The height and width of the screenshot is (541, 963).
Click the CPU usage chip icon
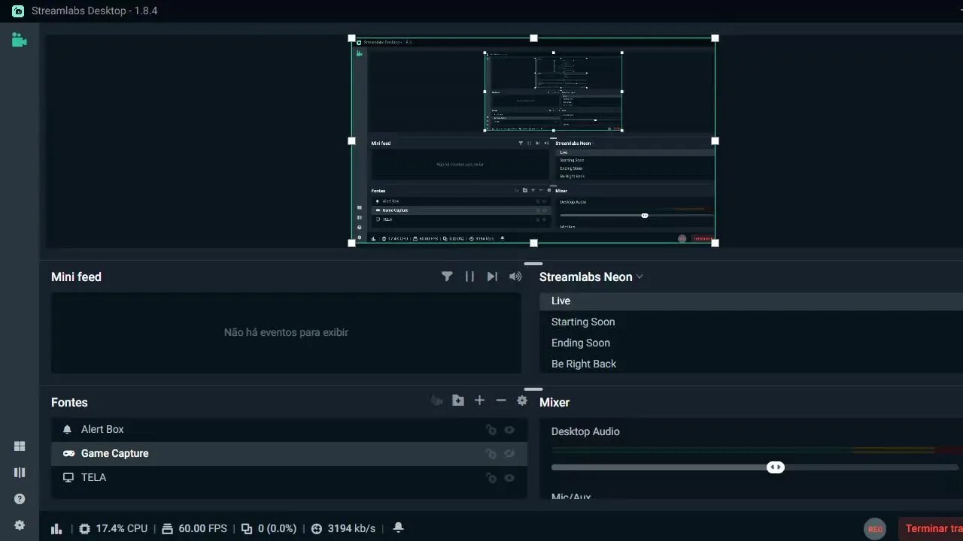tap(84, 528)
